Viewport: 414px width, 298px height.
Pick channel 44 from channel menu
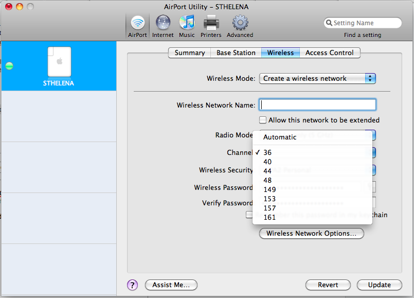tap(267, 171)
